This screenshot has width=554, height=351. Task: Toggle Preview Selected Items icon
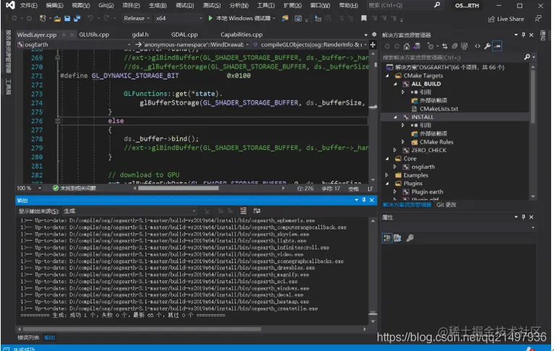coord(497,46)
